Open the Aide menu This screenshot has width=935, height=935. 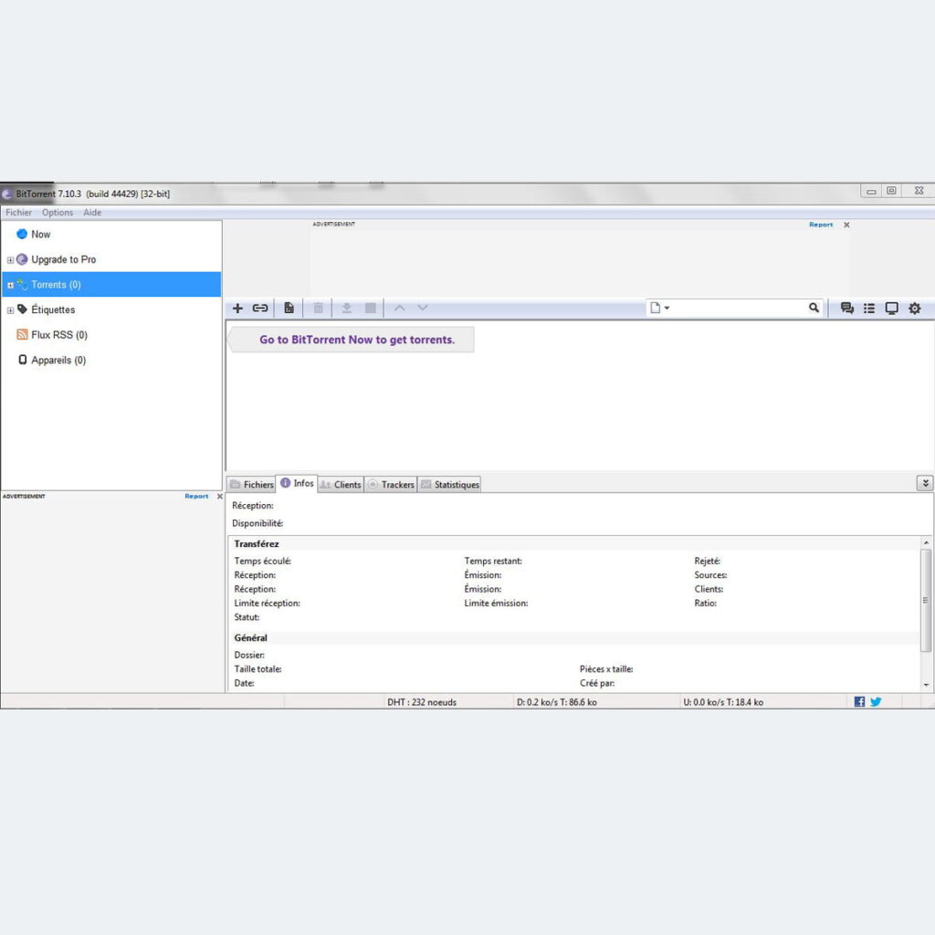tap(92, 212)
